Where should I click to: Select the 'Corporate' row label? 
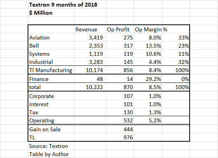(51, 96)
